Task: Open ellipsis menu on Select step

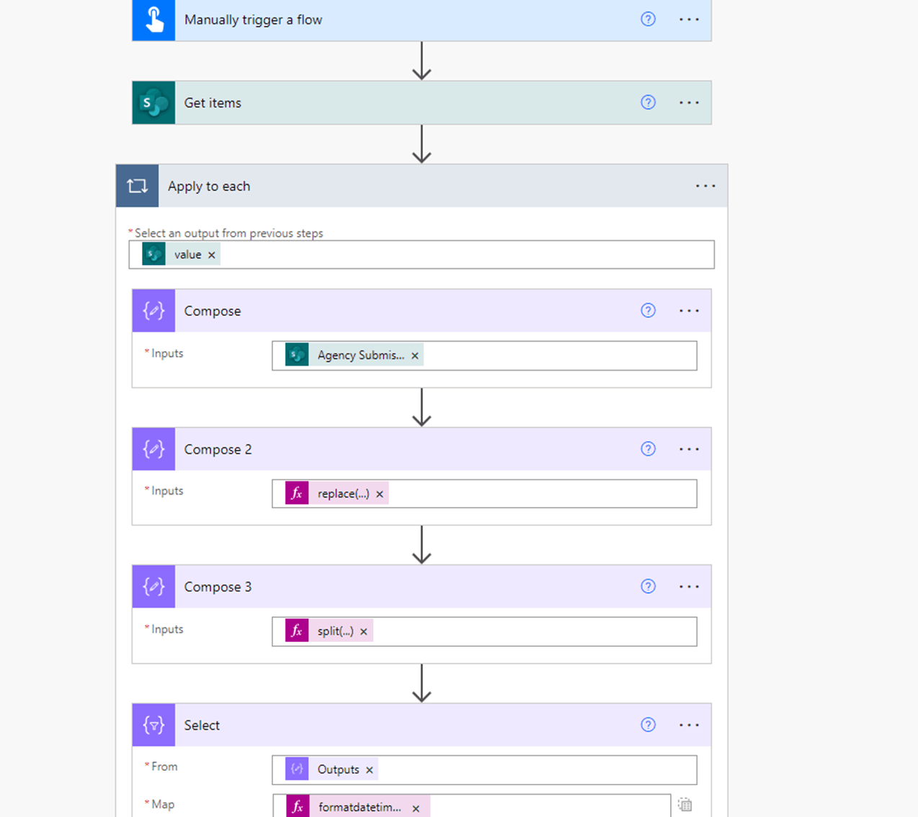Action: click(689, 725)
